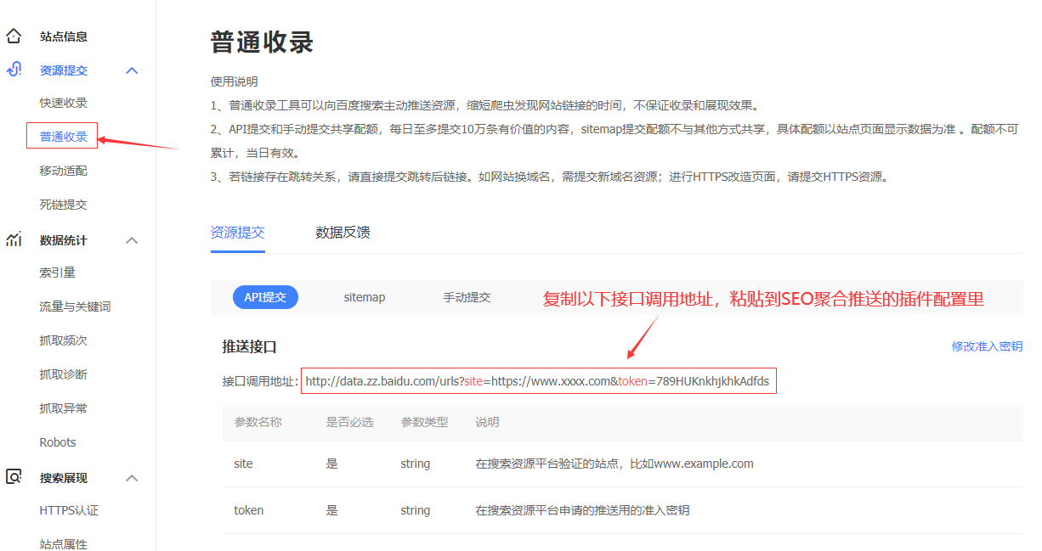1042x551 pixels.
Task: Open 站点信息 in the sidebar
Action: (64, 37)
